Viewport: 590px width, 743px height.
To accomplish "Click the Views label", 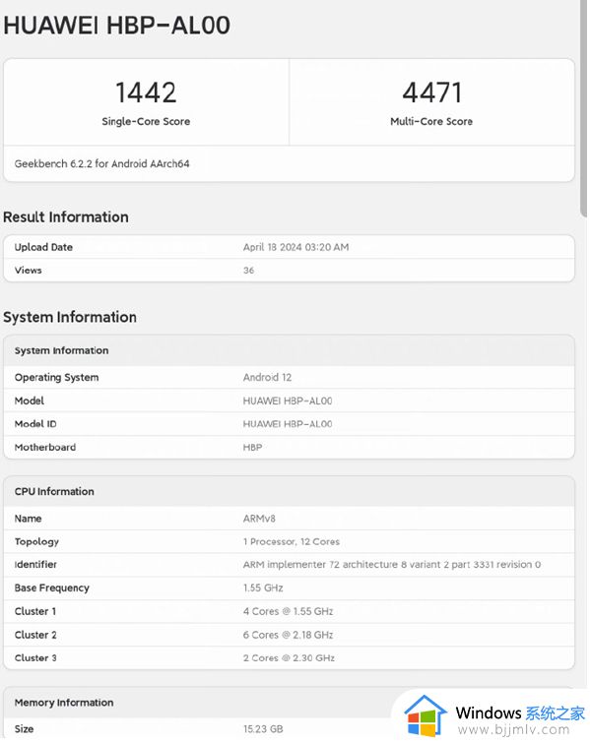I will 28,270.
